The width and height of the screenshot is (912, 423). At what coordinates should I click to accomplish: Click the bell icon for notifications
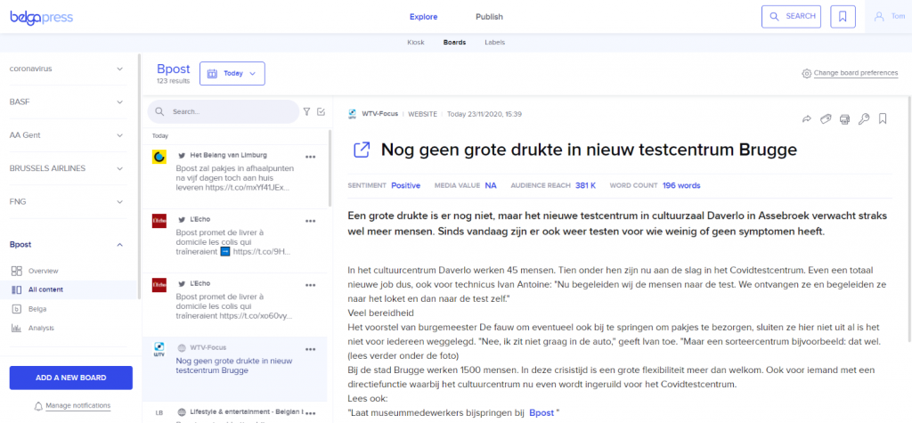(x=39, y=405)
